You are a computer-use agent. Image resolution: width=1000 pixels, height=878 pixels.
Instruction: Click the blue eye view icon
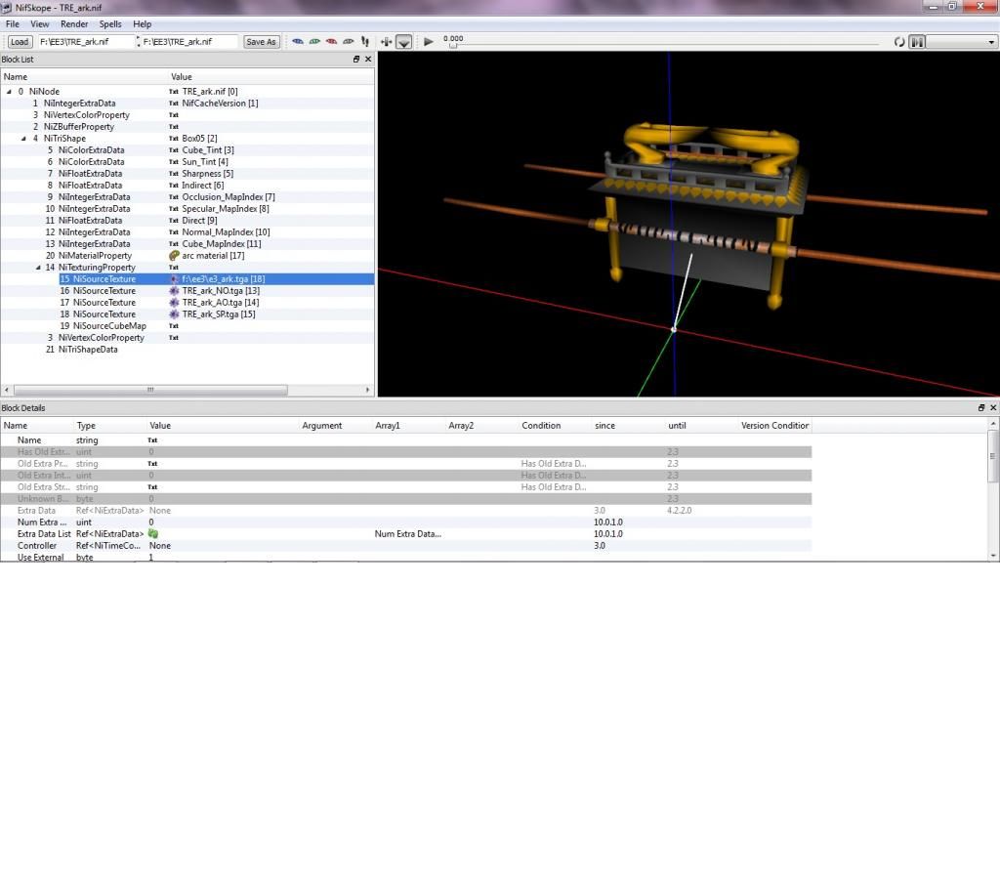299,42
